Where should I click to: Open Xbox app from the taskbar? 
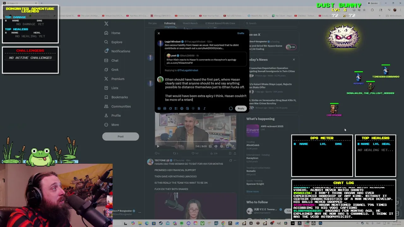[x=202, y=223]
